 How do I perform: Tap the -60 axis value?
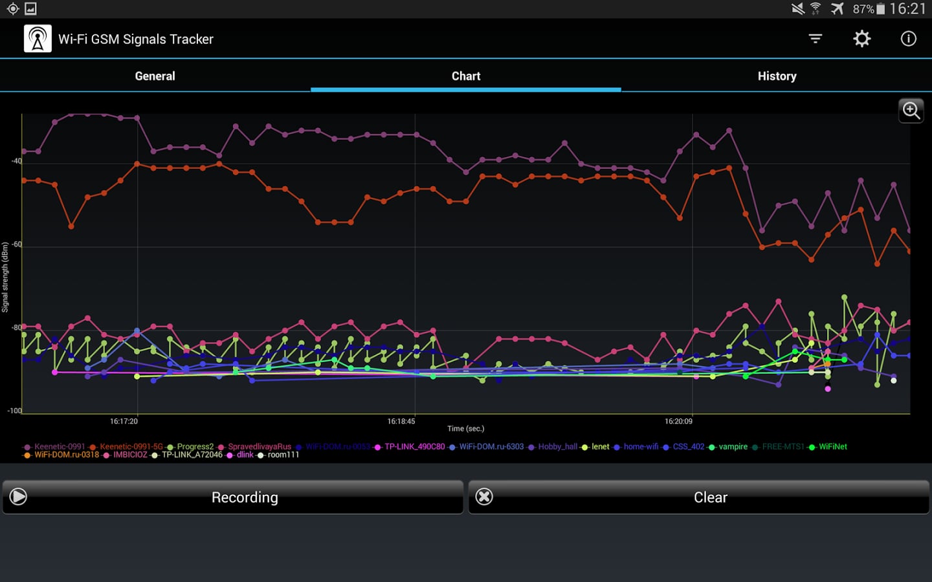click(x=16, y=244)
